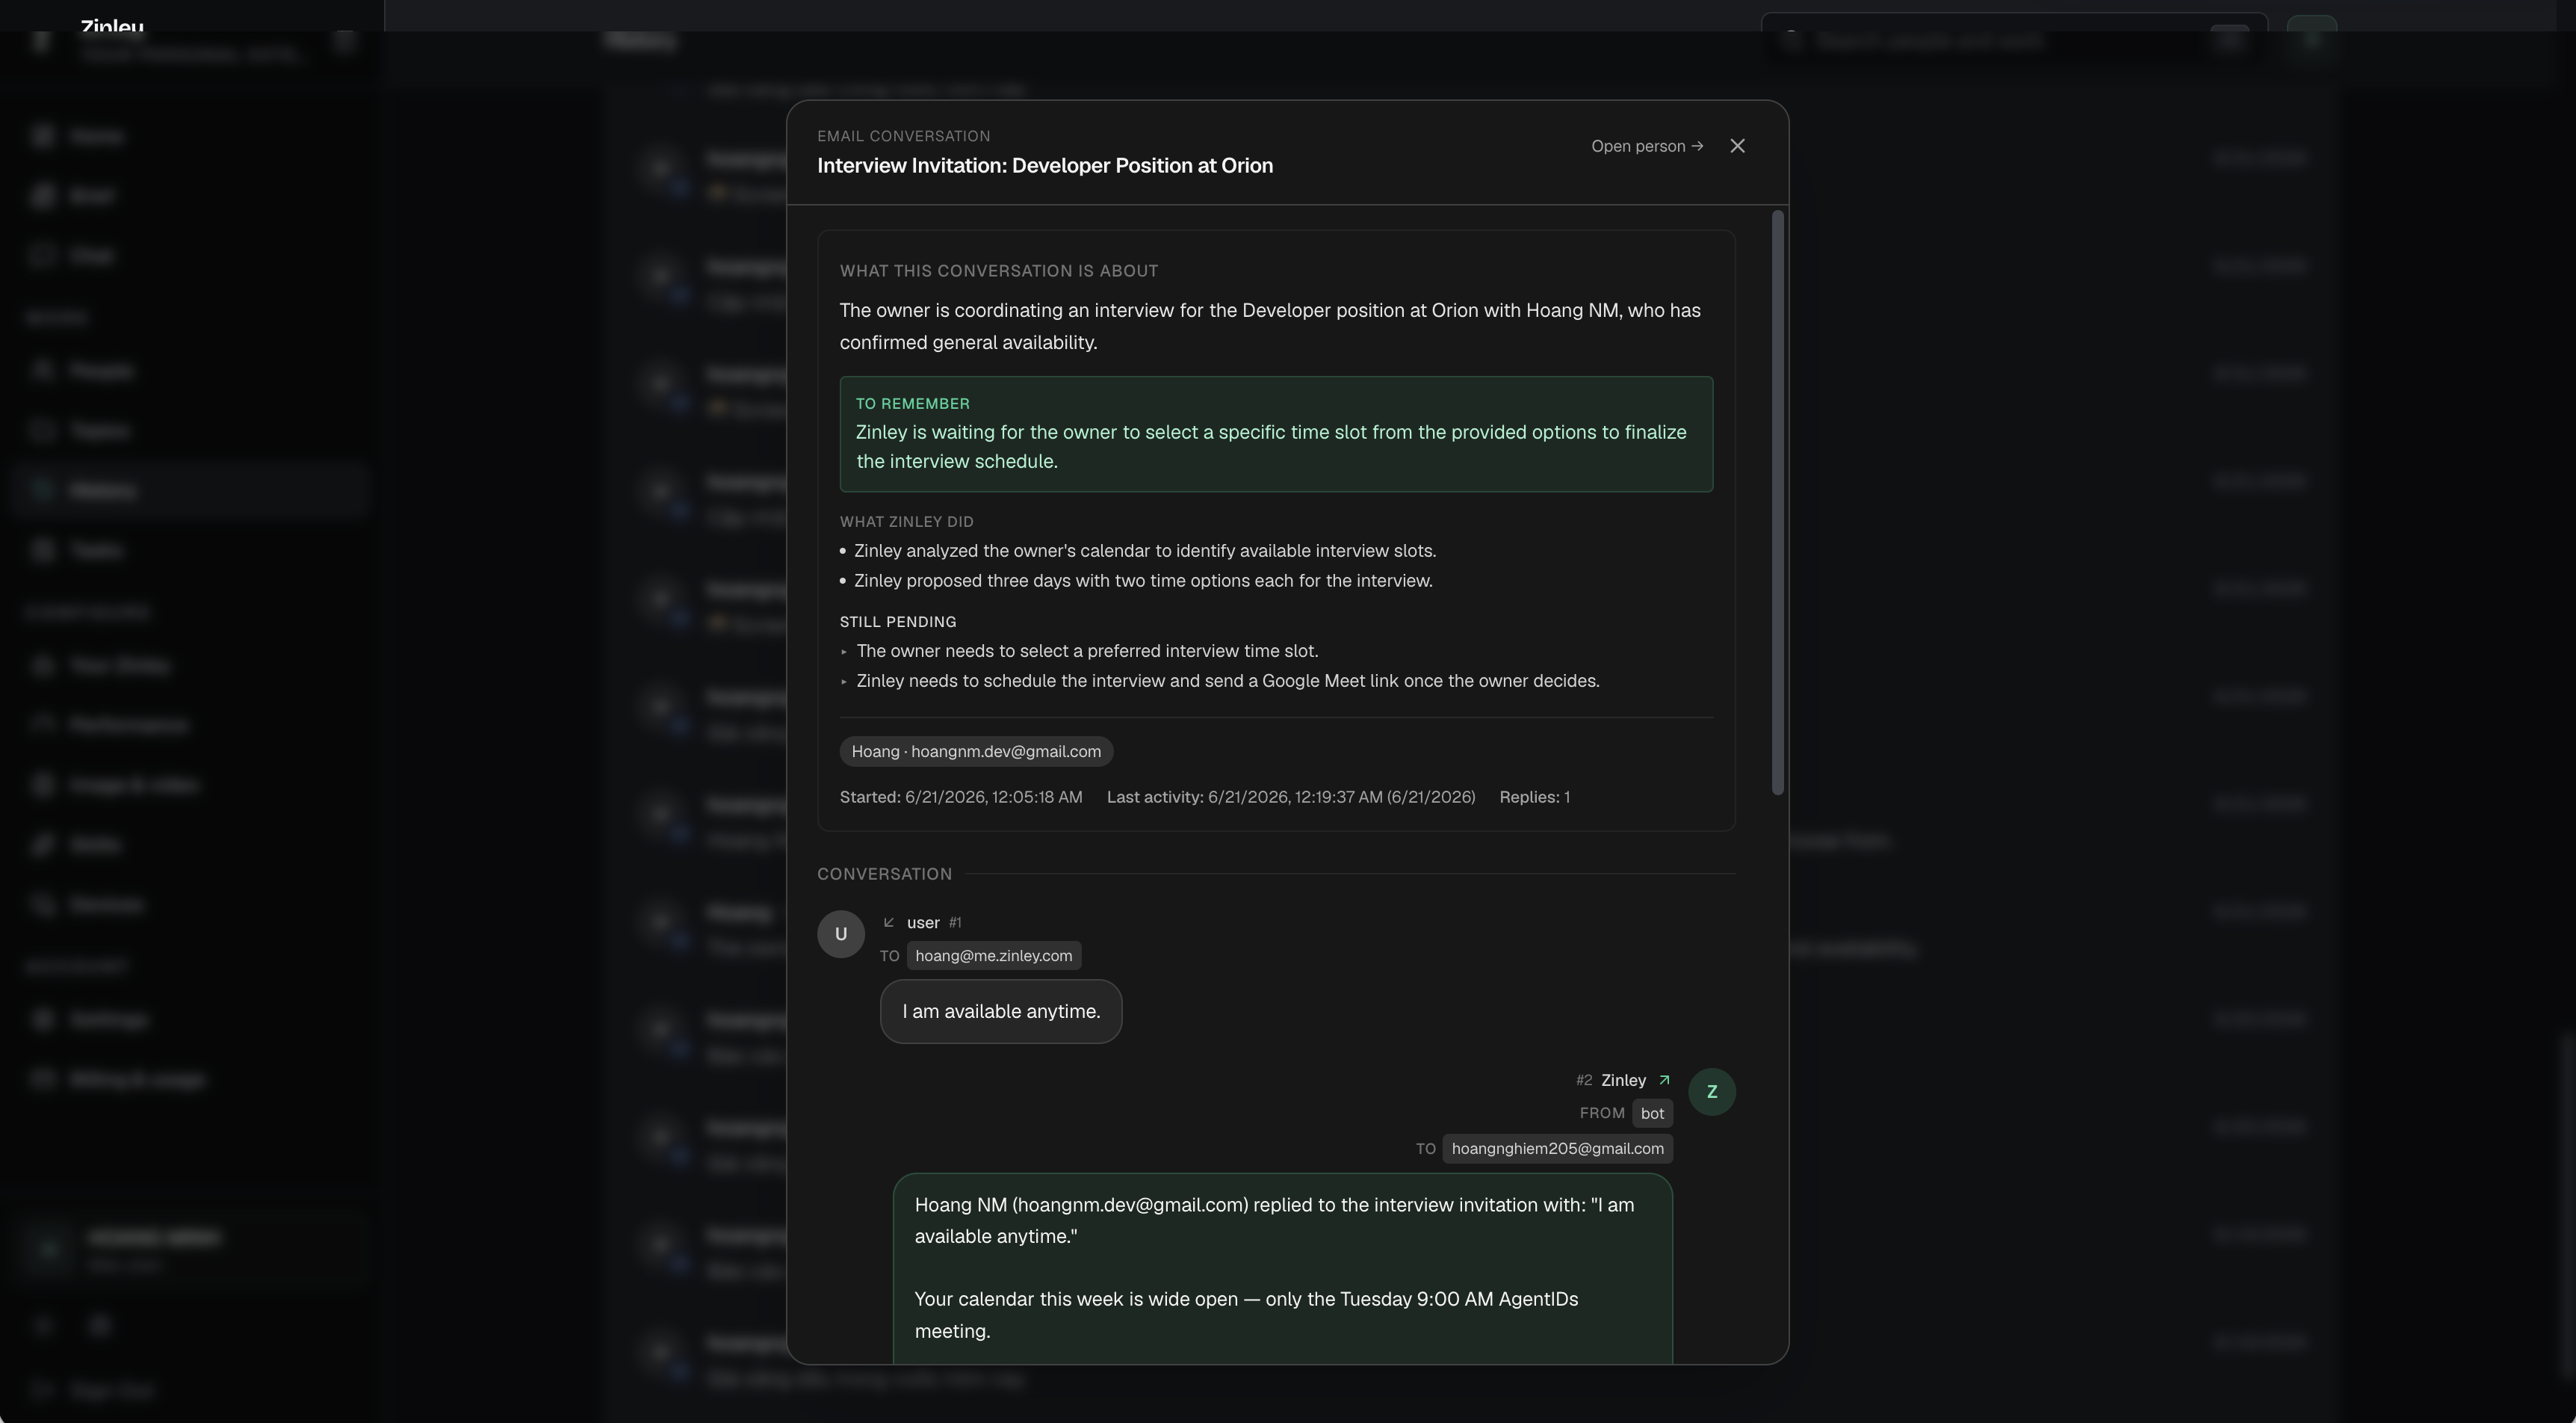Open Settings in the blurred sidebar
This screenshot has height=1423, width=2576.
pos(109,1019)
